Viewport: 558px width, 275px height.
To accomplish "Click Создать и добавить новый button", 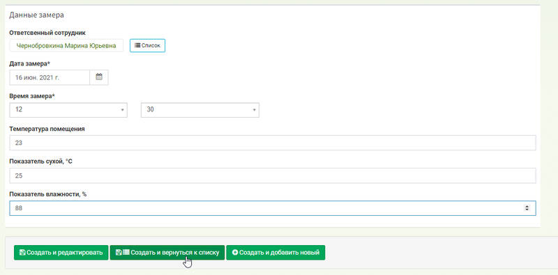I will 276,252.
